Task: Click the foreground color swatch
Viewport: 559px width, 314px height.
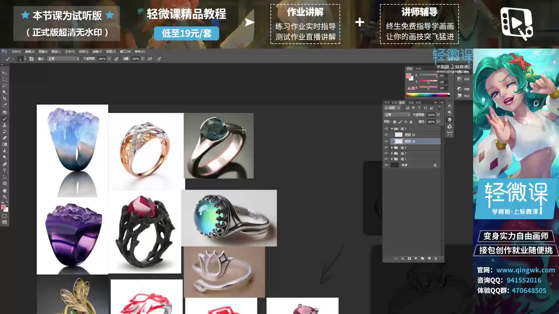Action: [4, 207]
